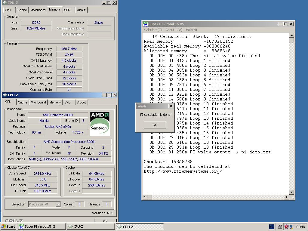Activate second highlighted CPU-Z taskbar button
Image resolution: width=308 pixels, height=231 pixels.
click(140, 226)
